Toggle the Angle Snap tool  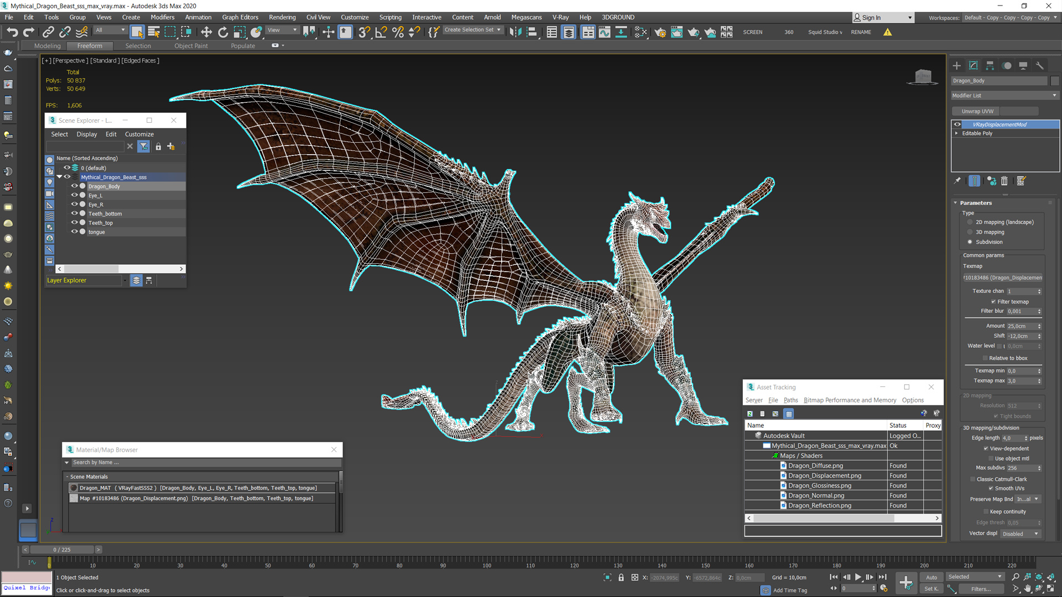click(x=381, y=32)
